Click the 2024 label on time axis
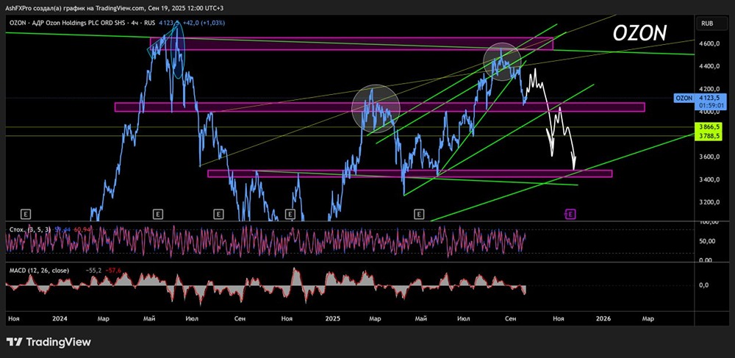 [60, 318]
